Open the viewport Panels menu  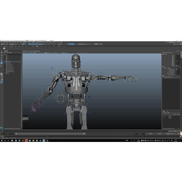[x=38, y=51]
